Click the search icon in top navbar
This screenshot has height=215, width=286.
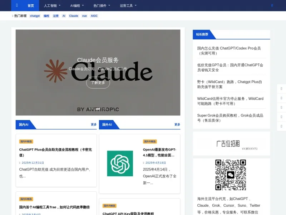(x=272, y=5)
